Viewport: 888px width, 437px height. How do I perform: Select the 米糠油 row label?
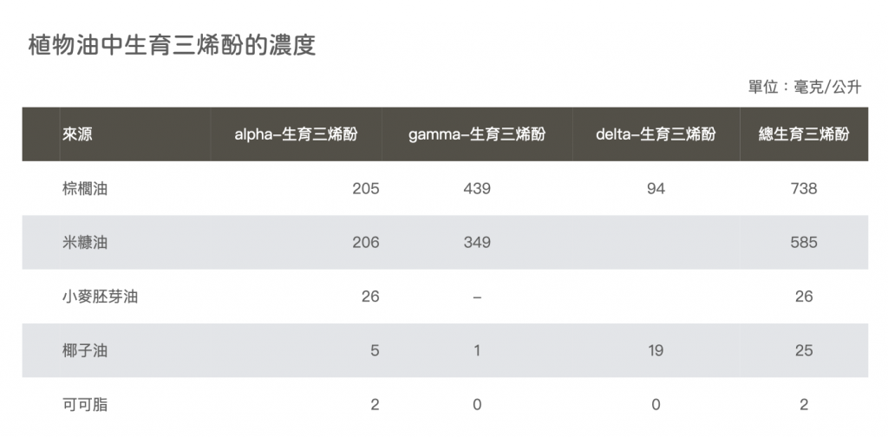pyautogui.click(x=85, y=243)
